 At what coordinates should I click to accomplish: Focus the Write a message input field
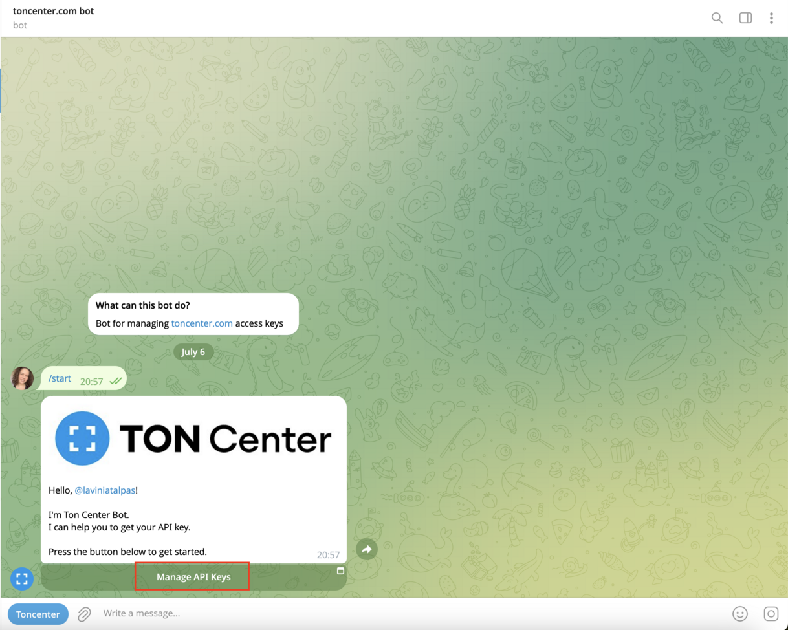(411, 613)
